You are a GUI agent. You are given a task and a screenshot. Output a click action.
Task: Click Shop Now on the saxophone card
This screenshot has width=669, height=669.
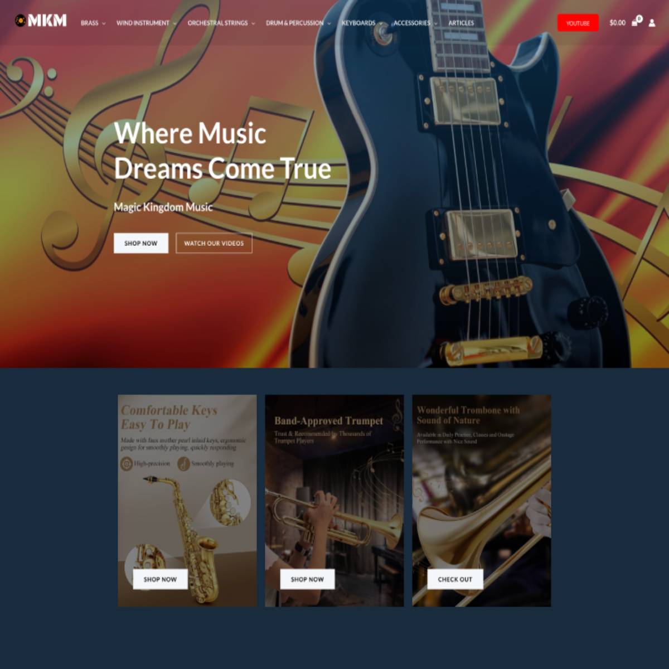click(x=160, y=579)
